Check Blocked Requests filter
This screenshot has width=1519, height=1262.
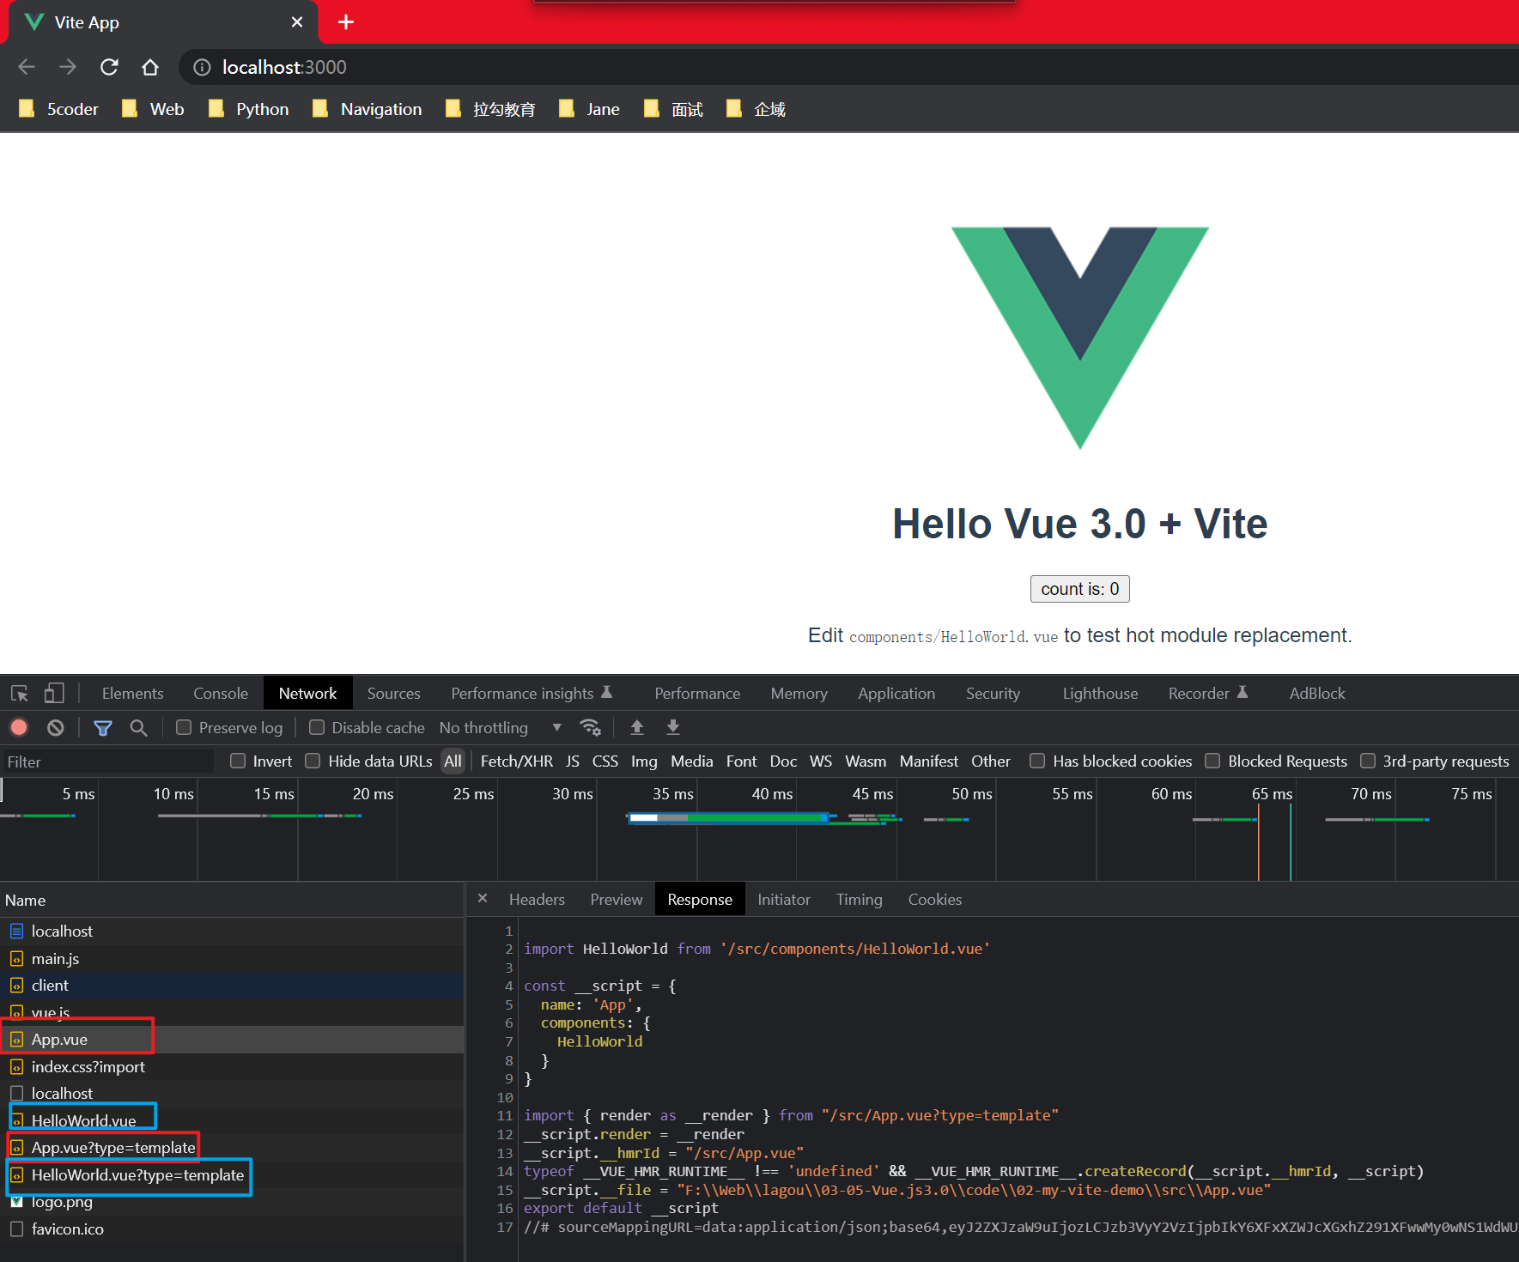point(1212,761)
